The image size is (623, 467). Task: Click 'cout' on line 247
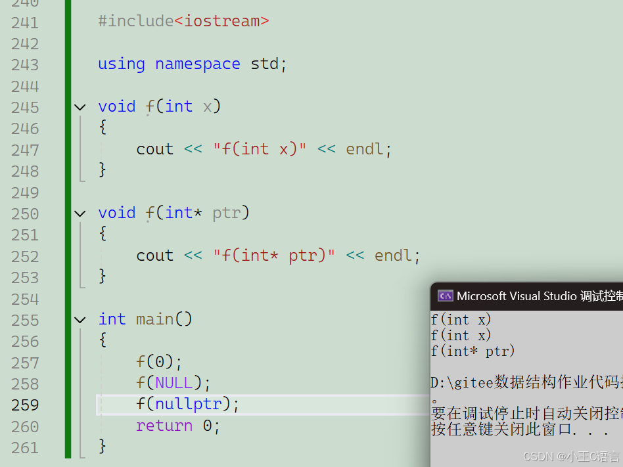click(x=155, y=149)
